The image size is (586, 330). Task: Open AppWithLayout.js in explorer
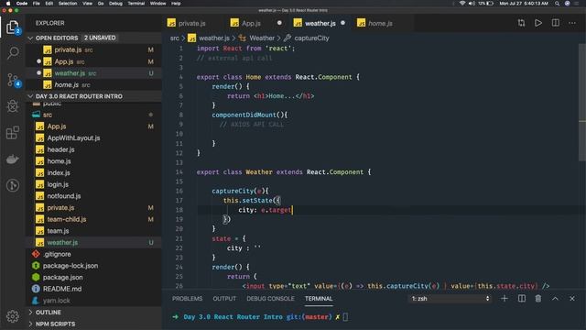(73, 138)
